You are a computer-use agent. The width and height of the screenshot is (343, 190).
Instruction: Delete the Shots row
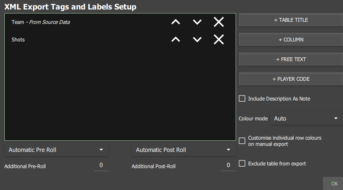tap(218, 39)
